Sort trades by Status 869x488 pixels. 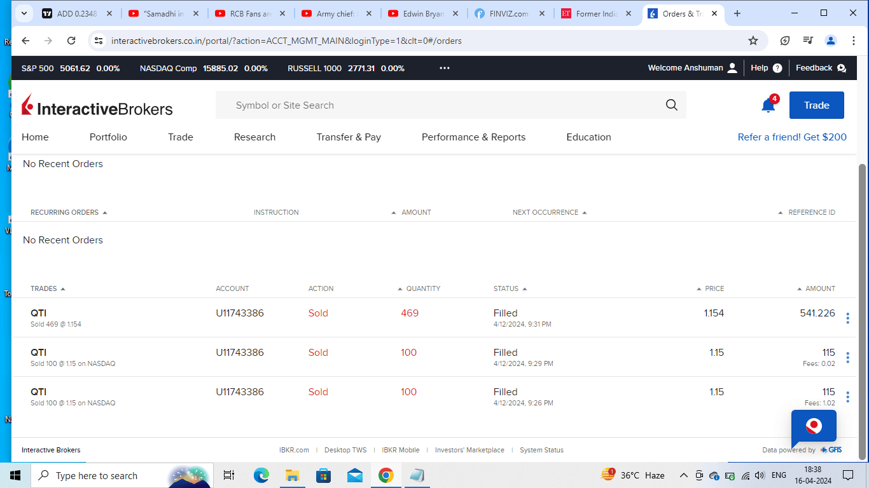510,288
